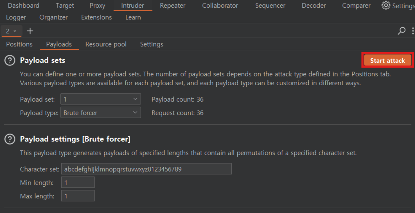This screenshot has width=415, height=213.
Task: Click the 'Payload settings [Brute forcer]' heading
Action: click(x=75, y=139)
